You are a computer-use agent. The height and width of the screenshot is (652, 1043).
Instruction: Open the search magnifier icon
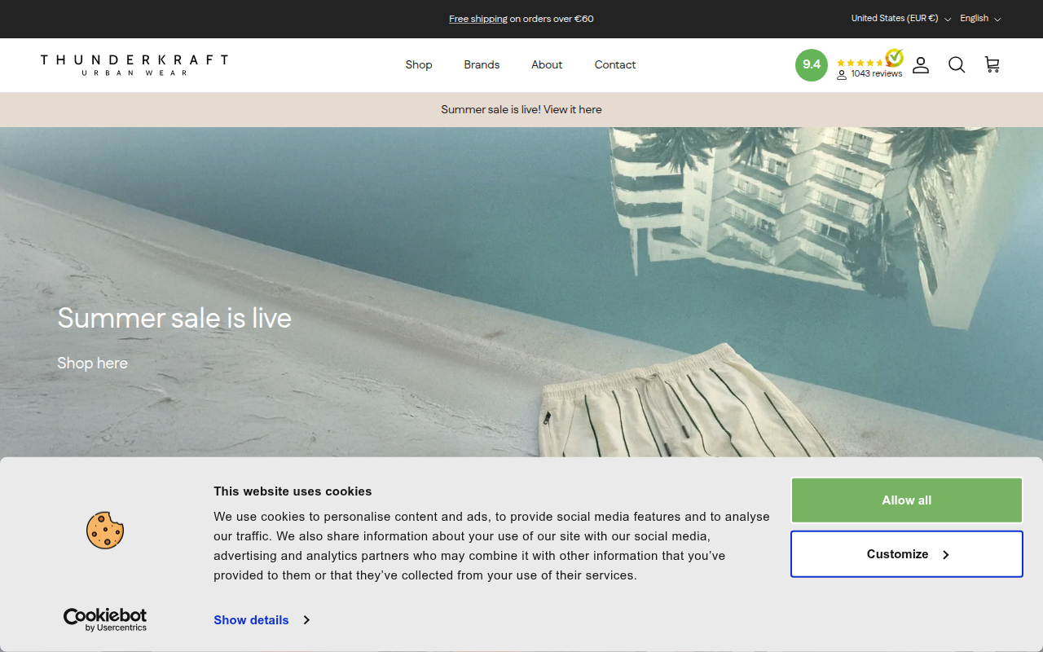(x=957, y=65)
